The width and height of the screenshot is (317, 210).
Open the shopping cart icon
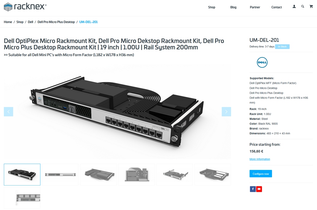(x=311, y=6)
